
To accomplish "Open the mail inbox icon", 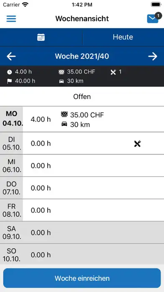I will [153, 19].
